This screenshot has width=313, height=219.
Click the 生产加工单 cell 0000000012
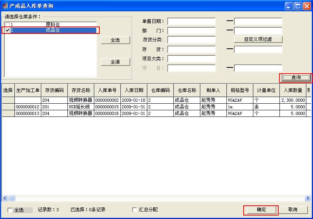28,107
